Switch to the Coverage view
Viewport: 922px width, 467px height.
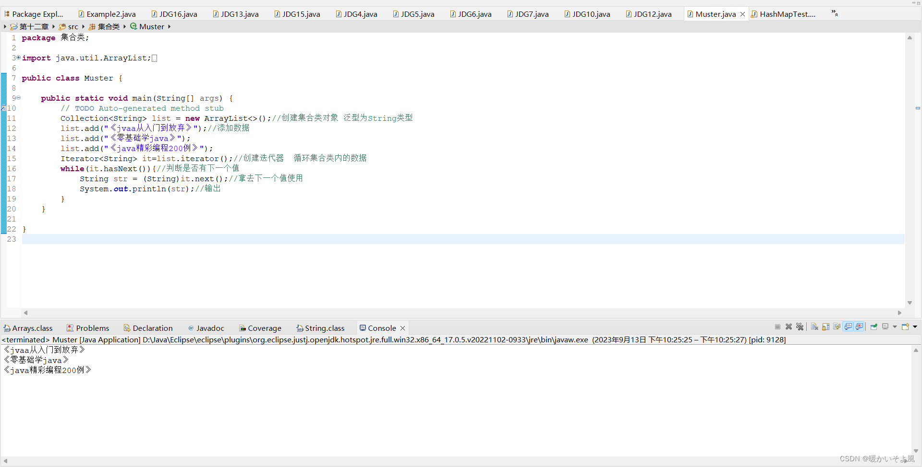pos(265,328)
